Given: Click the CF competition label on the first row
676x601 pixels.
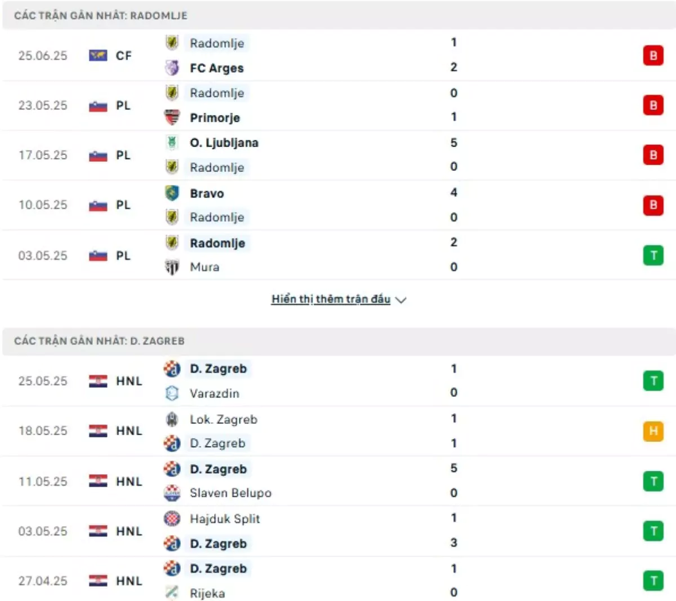Looking at the screenshot, I should pos(123,55).
